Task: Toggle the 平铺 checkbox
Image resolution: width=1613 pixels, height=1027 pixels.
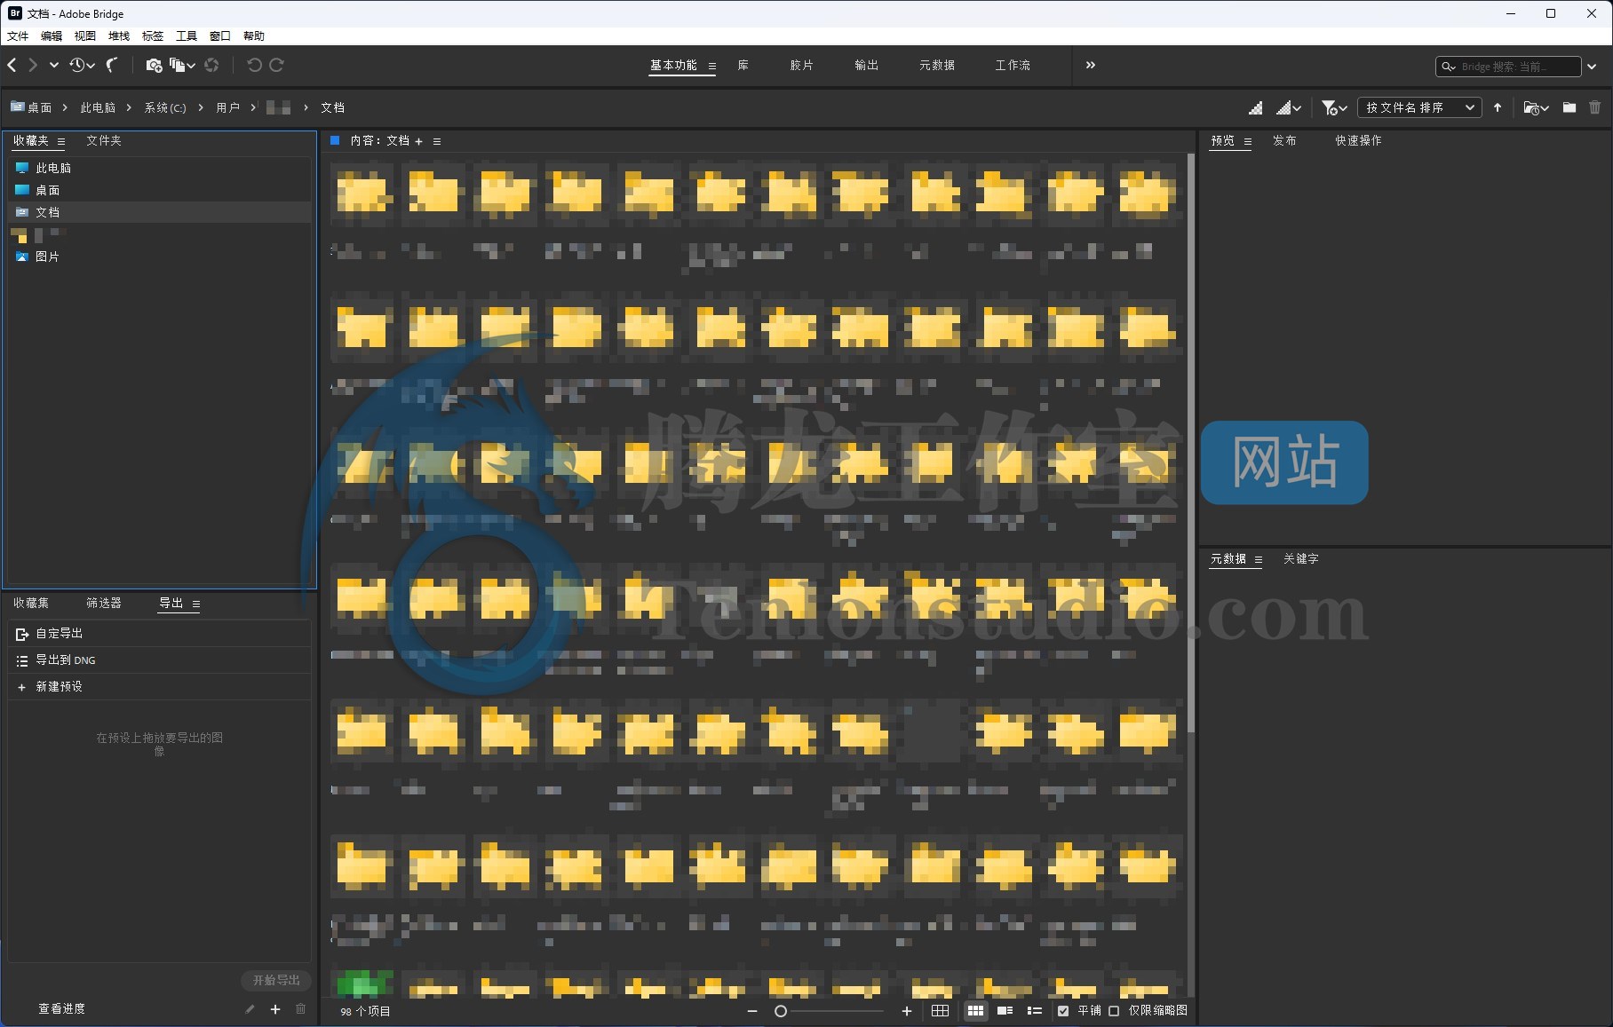Action: (x=1063, y=1010)
